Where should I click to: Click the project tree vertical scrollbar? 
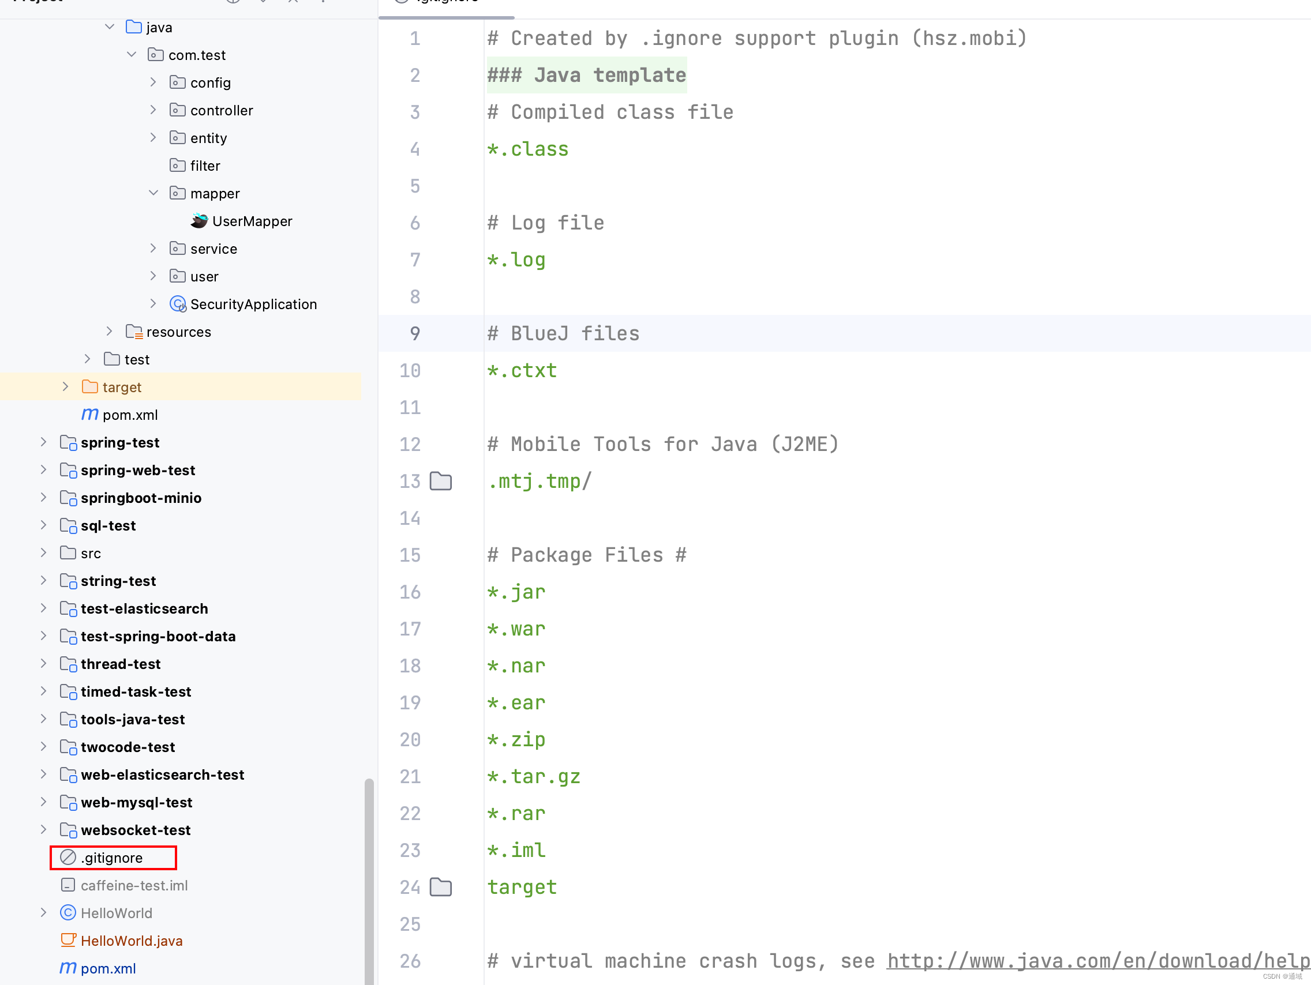369,881
